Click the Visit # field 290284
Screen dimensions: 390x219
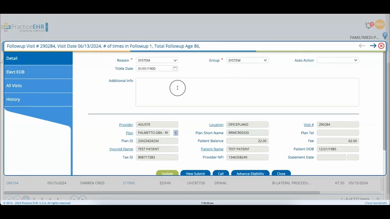point(338,124)
